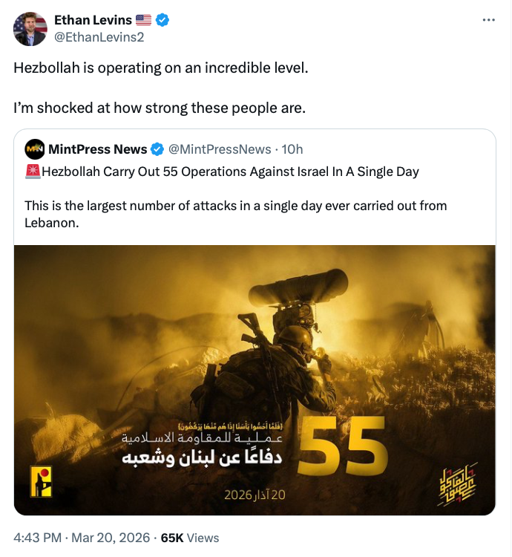Click the calligraphy logo in the image's bottom-right
This screenshot has width=512, height=557.
tap(456, 483)
